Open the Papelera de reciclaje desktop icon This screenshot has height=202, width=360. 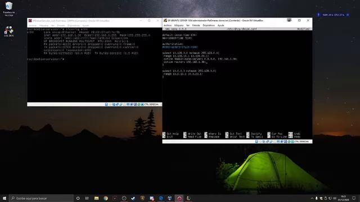point(9,9)
